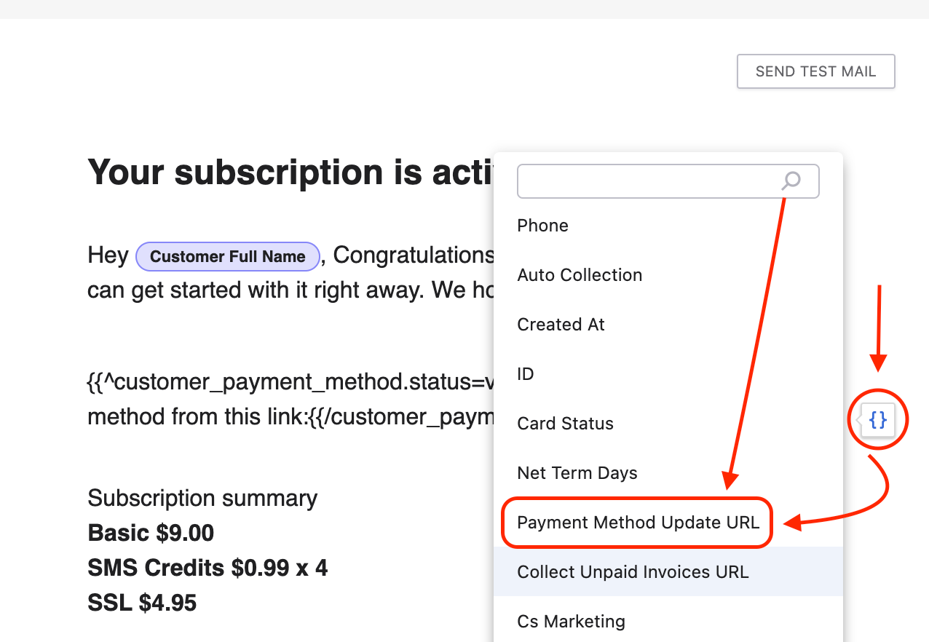Click the SMS Credits line item

207,568
